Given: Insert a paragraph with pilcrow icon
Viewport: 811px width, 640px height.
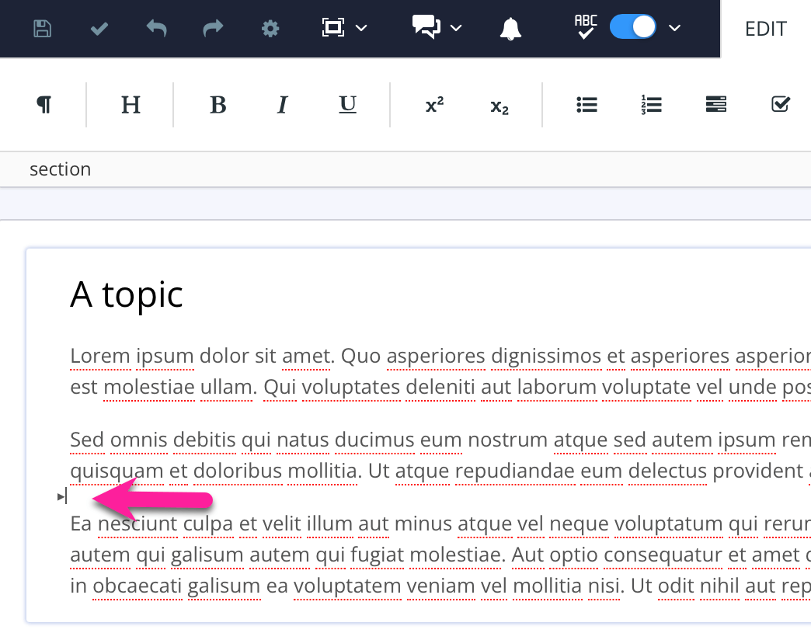Looking at the screenshot, I should (44, 105).
